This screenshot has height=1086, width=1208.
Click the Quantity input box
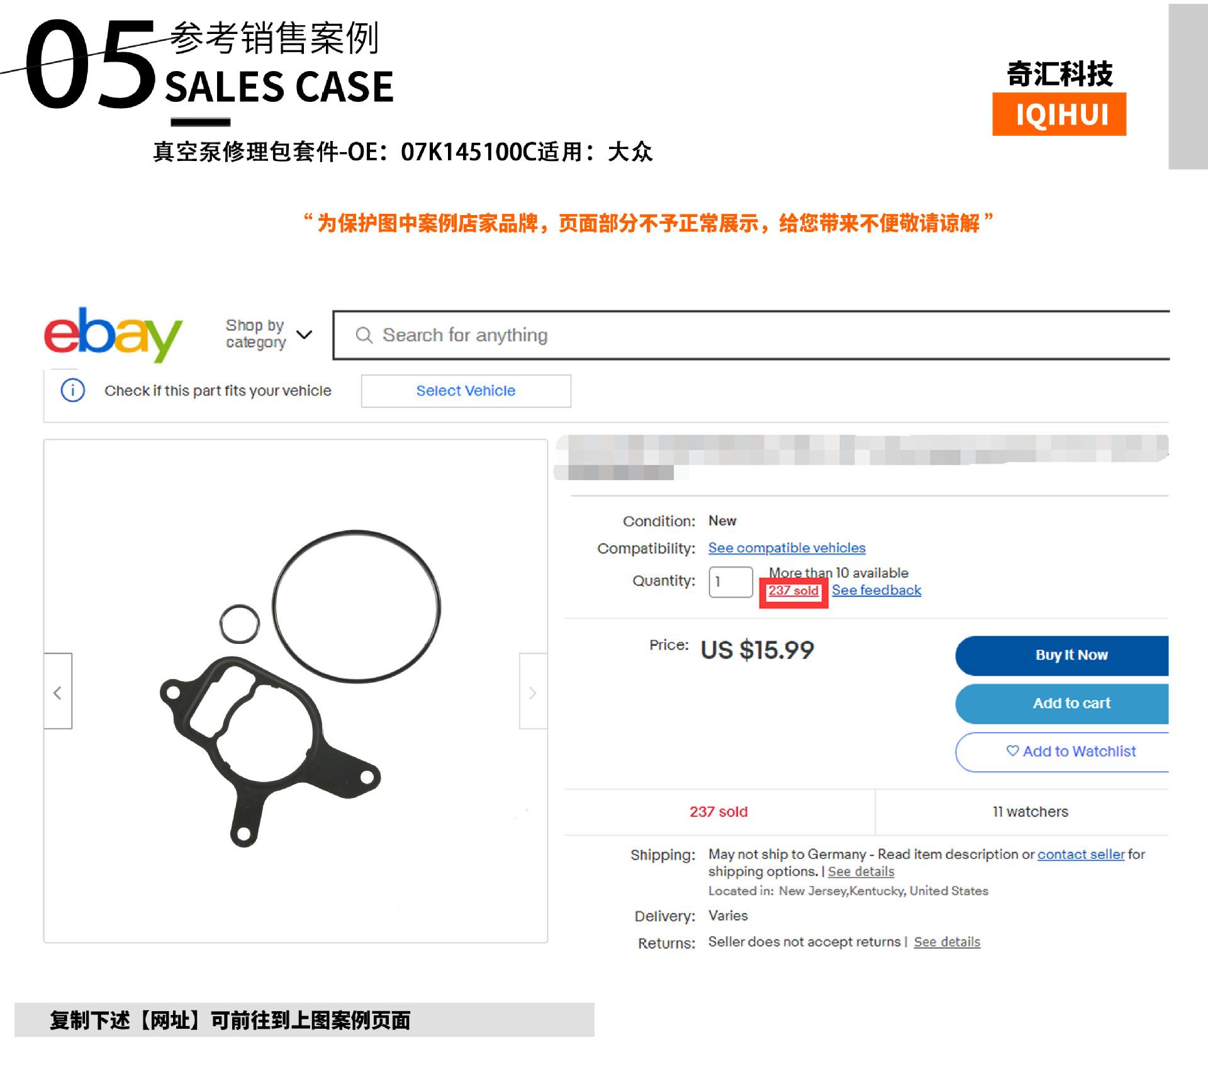click(x=730, y=582)
